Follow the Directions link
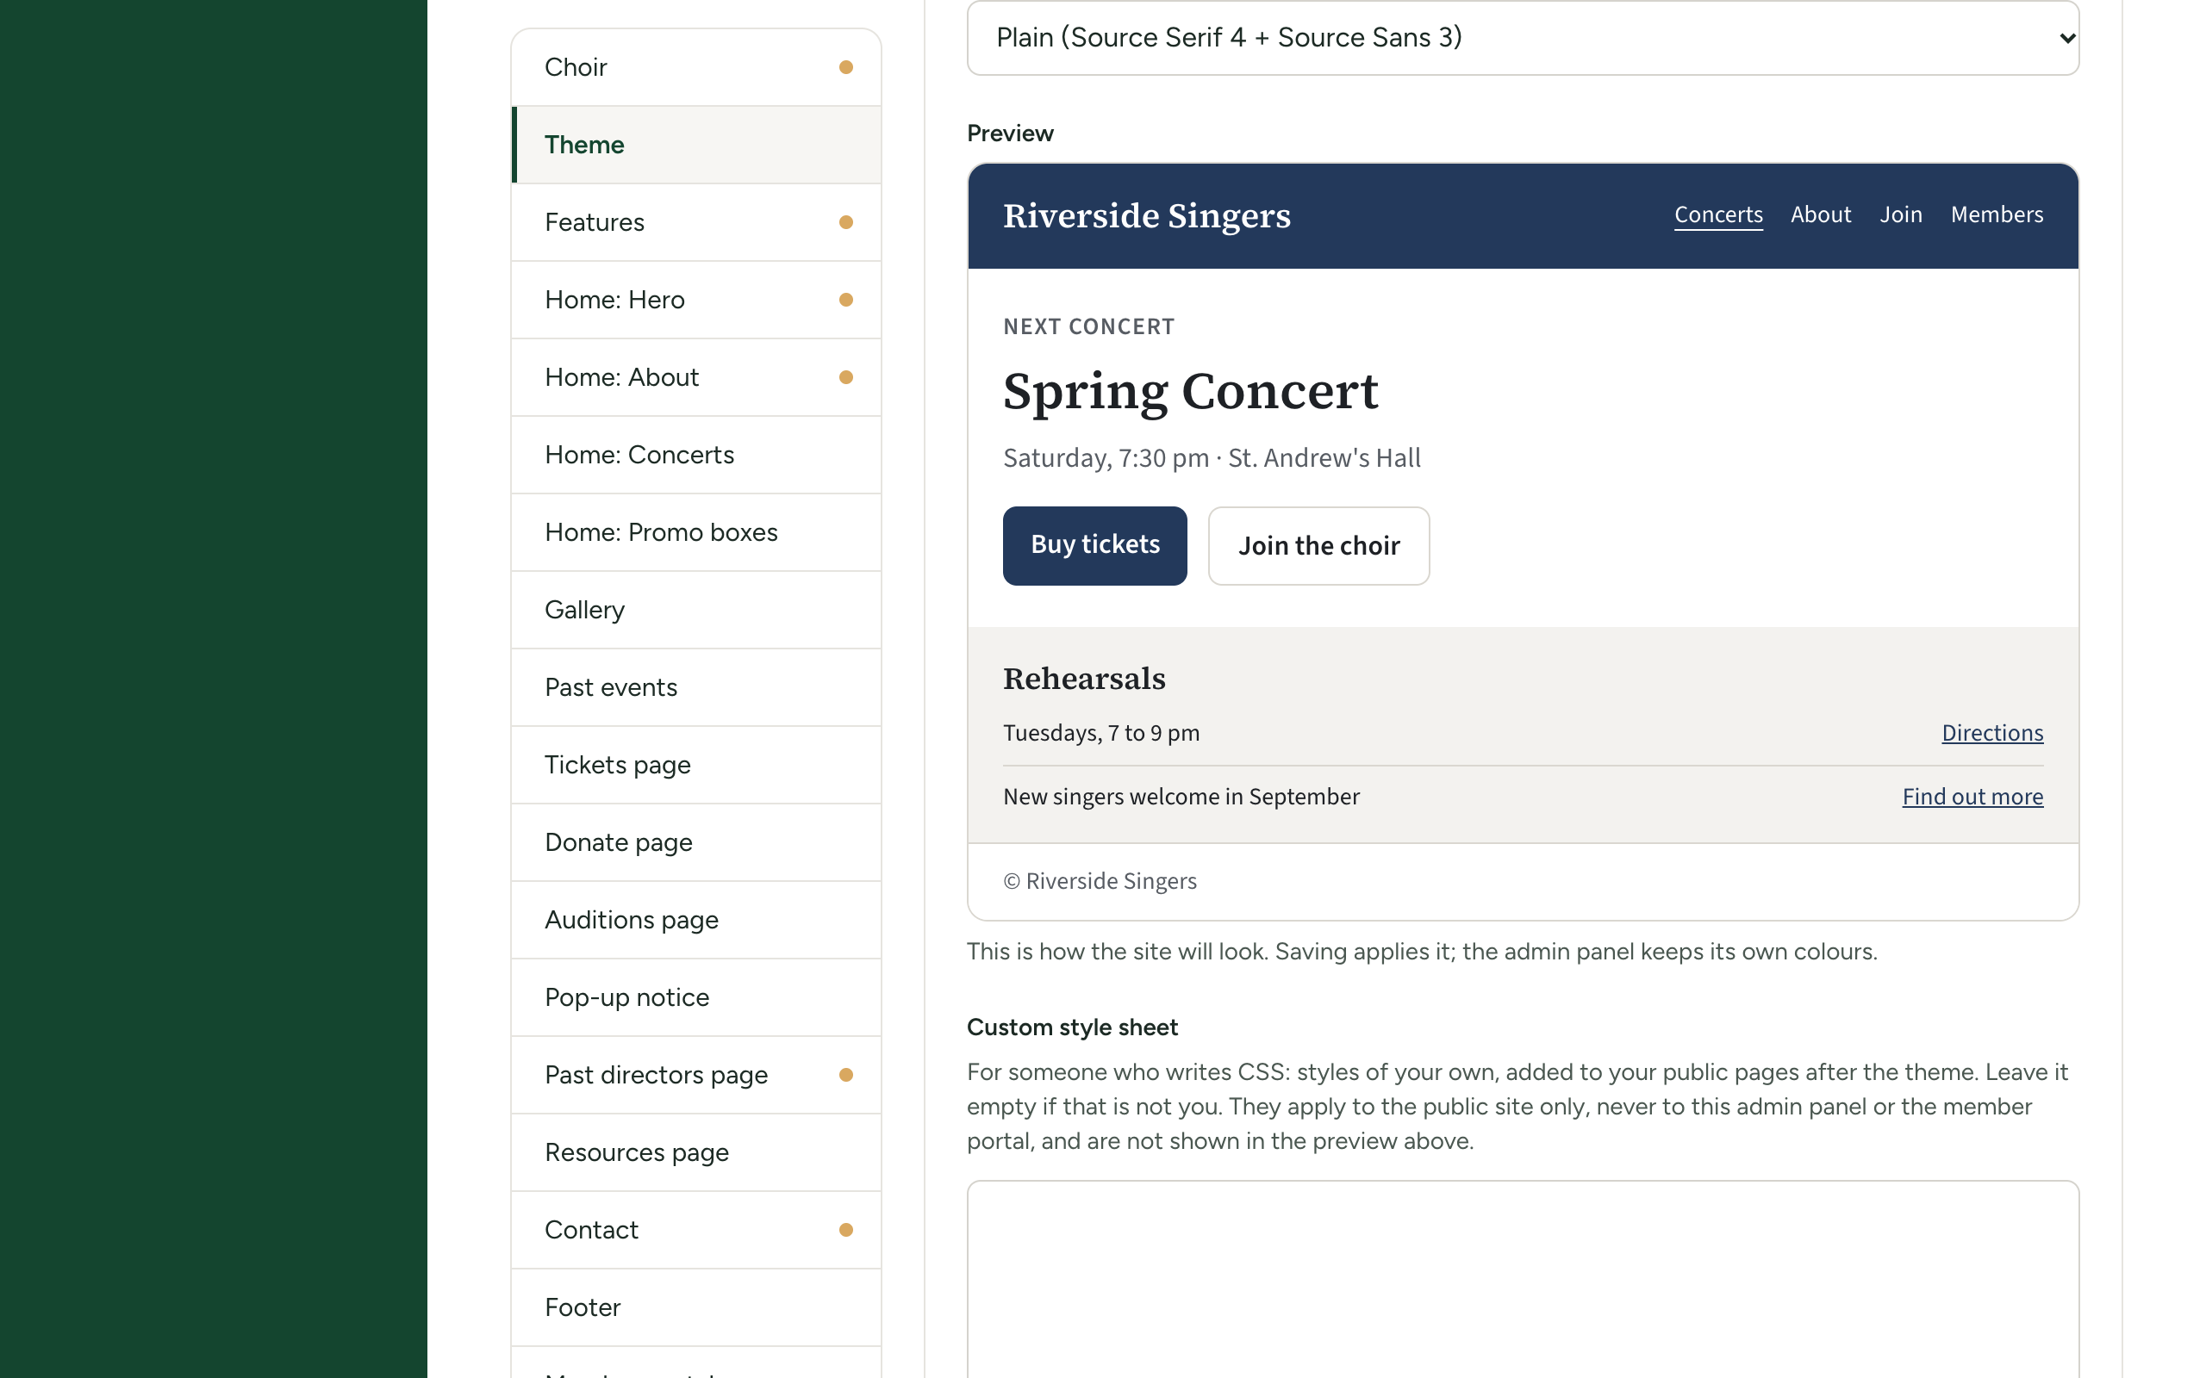The image size is (2206, 1378). 1991,732
